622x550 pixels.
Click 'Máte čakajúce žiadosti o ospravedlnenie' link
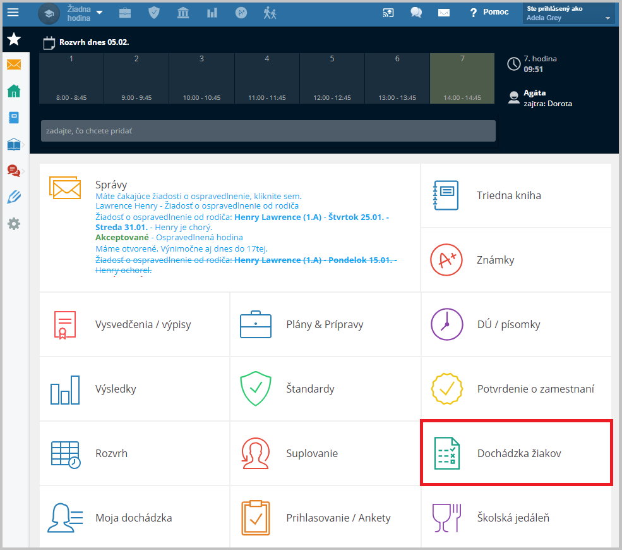tap(198, 196)
